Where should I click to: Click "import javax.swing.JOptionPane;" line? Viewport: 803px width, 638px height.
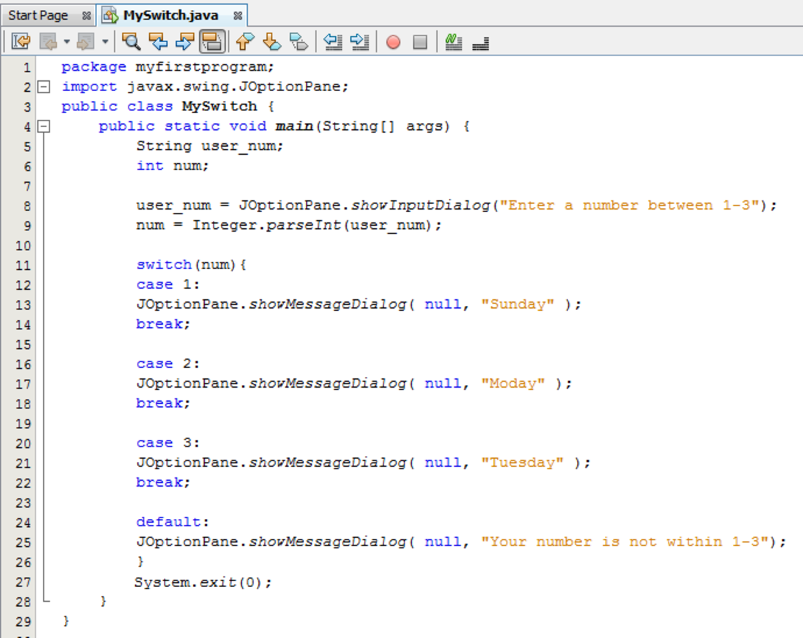pos(205,86)
